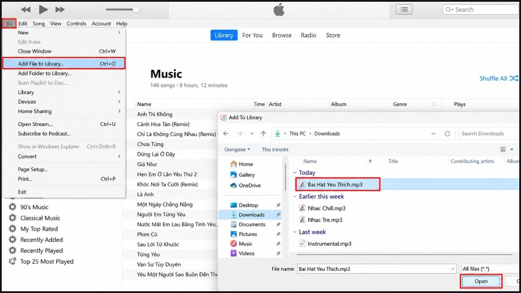Click the Play button in iTunes

pos(43,9)
